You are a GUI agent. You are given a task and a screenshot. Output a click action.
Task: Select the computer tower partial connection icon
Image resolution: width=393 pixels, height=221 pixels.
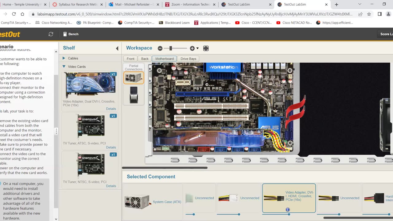134,95
